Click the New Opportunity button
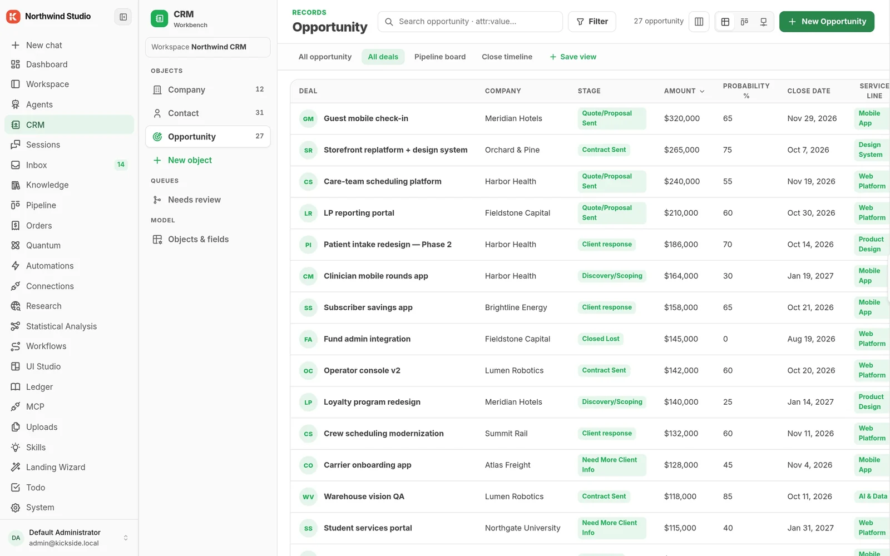The image size is (890, 556). click(x=827, y=22)
